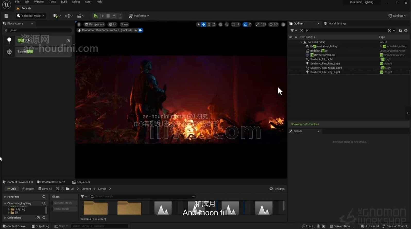This screenshot has height=229, width=411.
Task: Open the Selection Mode dropdown
Action: (x=30, y=16)
